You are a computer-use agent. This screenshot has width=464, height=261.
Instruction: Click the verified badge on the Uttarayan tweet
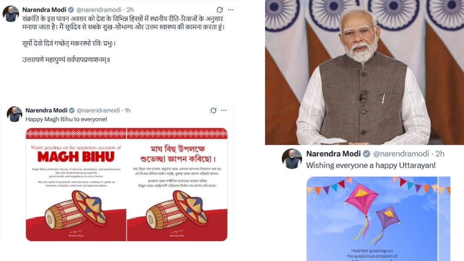(x=366, y=154)
